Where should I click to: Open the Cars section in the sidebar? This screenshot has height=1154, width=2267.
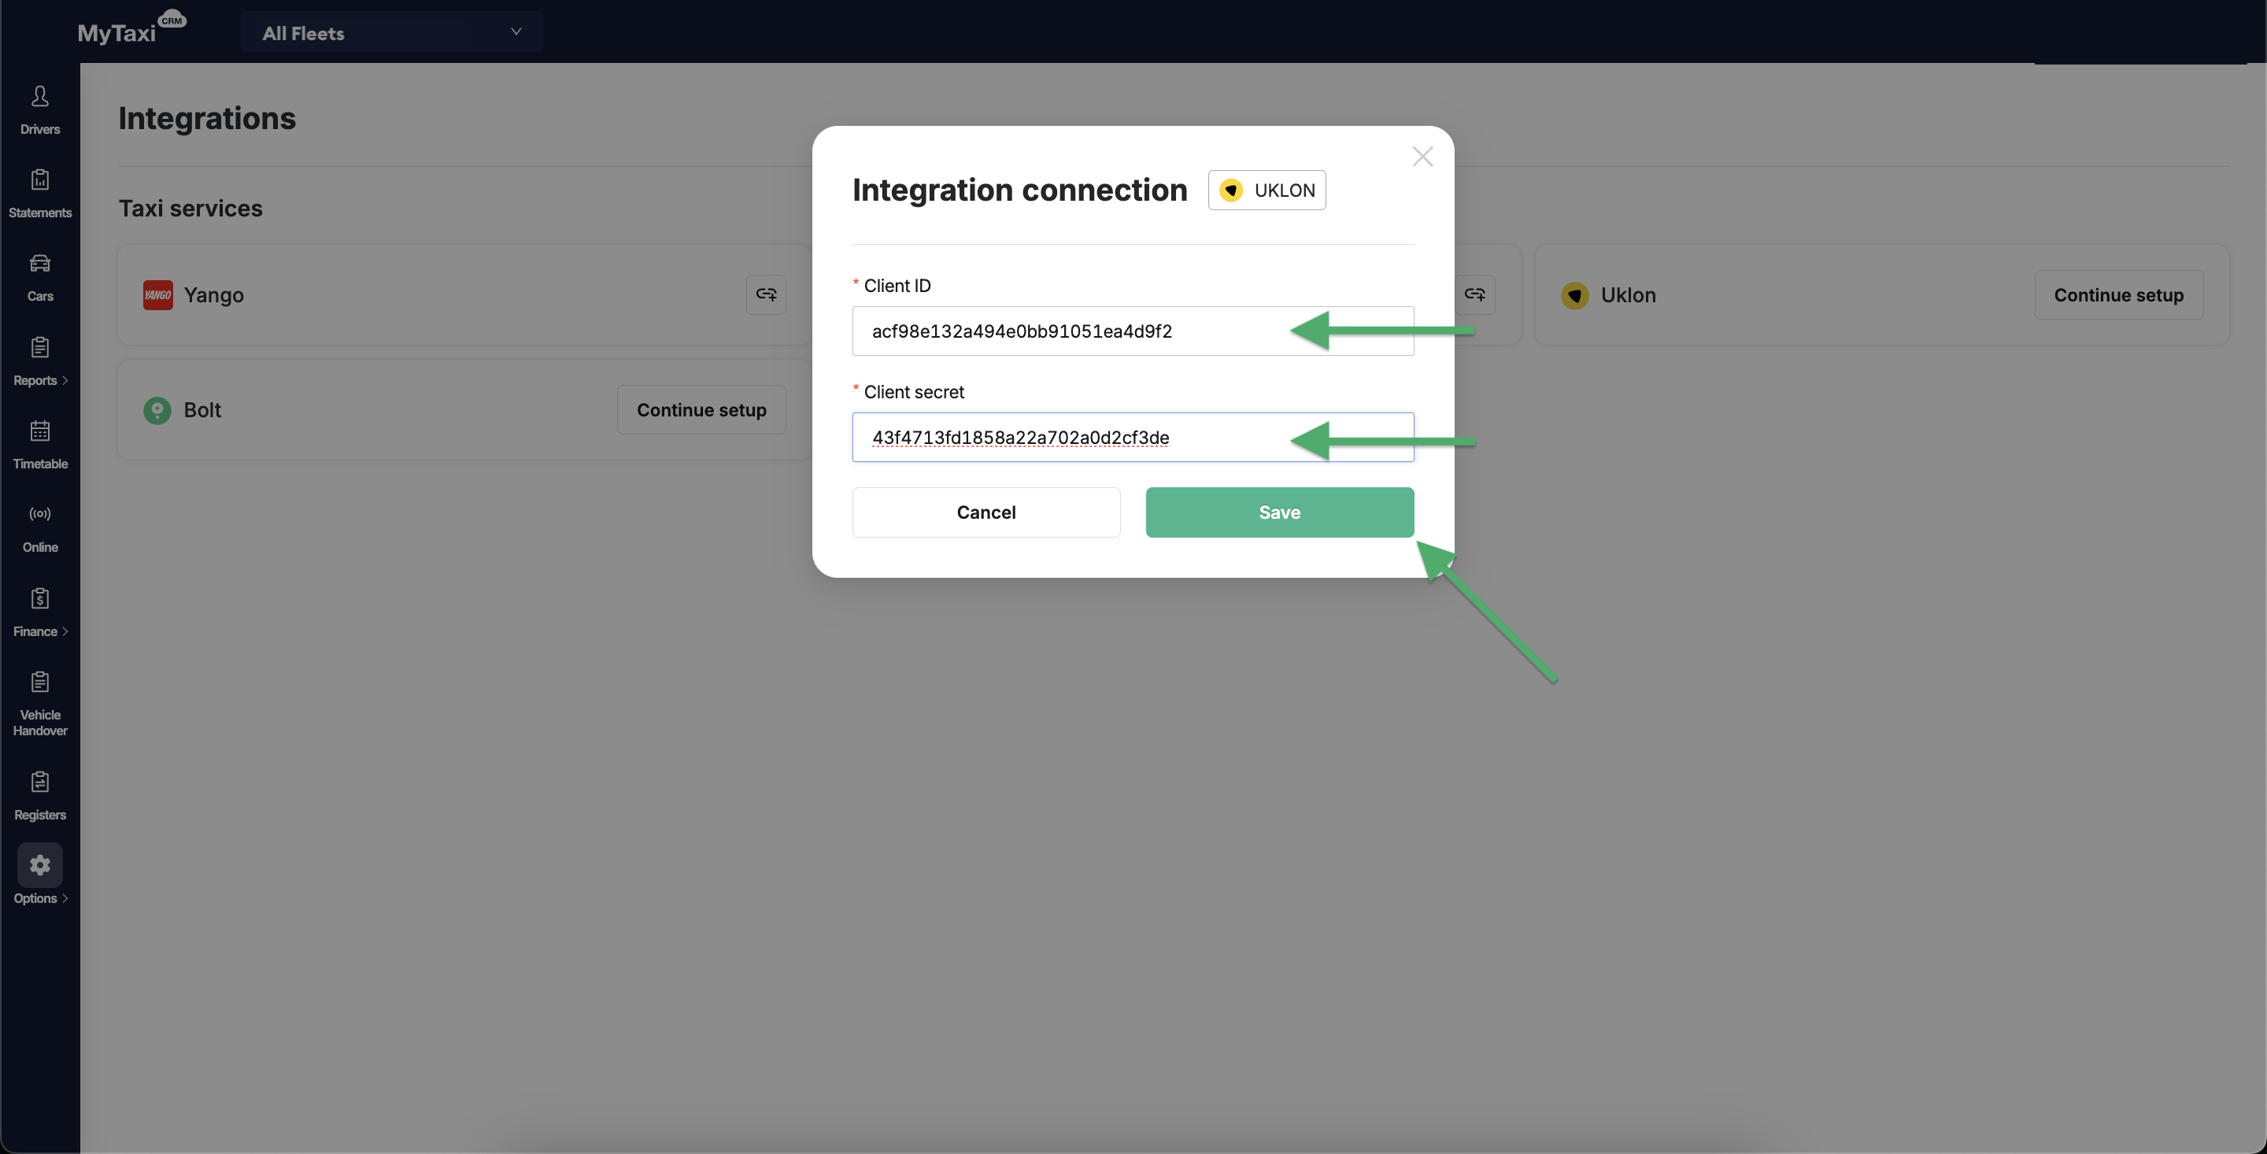[x=39, y=277]
